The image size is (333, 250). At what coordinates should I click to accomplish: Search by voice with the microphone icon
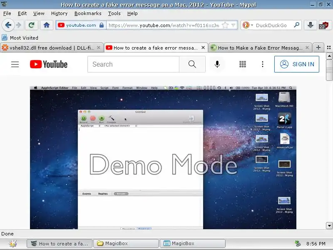tap(217, 64)
